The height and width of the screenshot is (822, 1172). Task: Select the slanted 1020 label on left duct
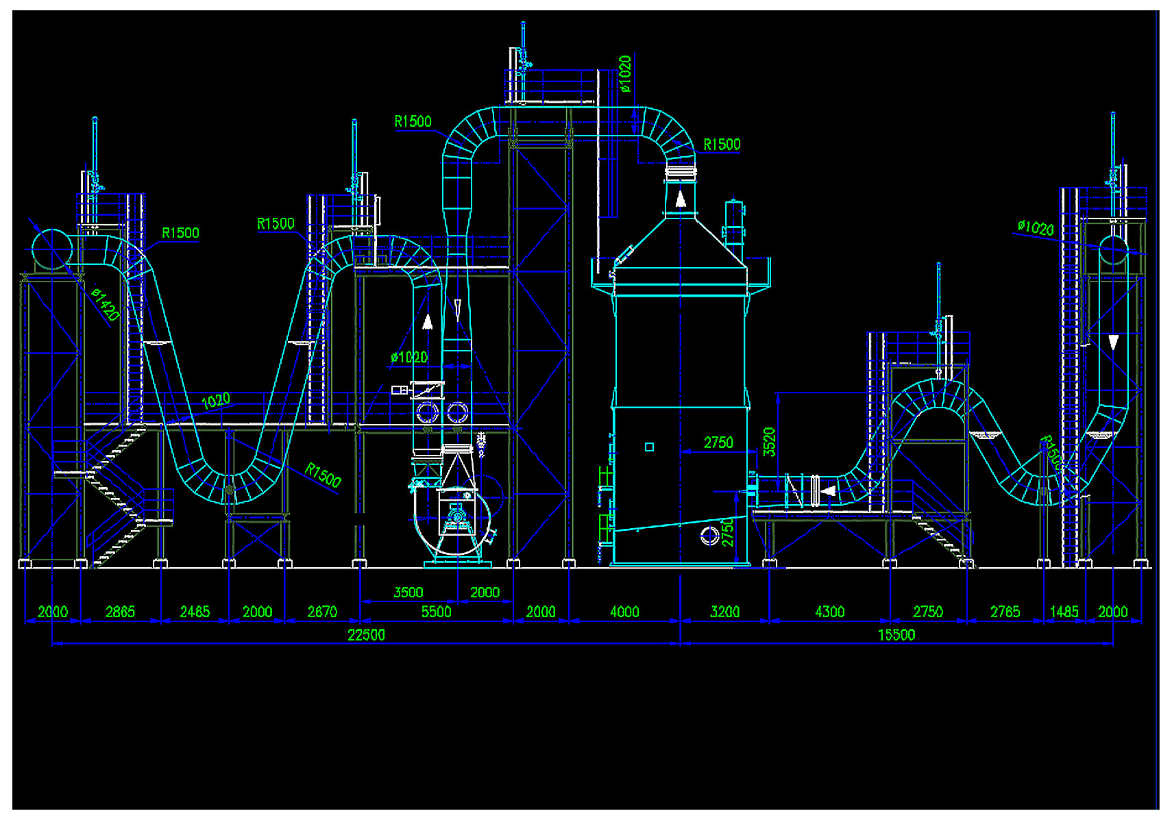pyautogui.click(x=217, y=401)
